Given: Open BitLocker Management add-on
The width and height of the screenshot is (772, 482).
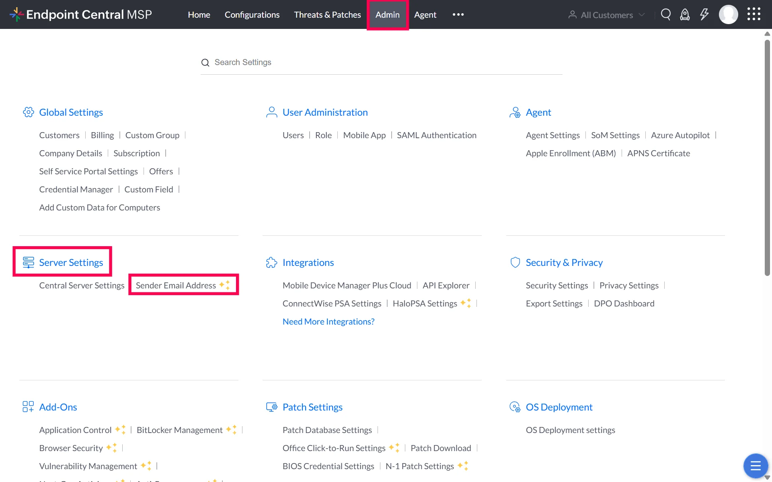Looking at the screenshot, I should 179,430.
